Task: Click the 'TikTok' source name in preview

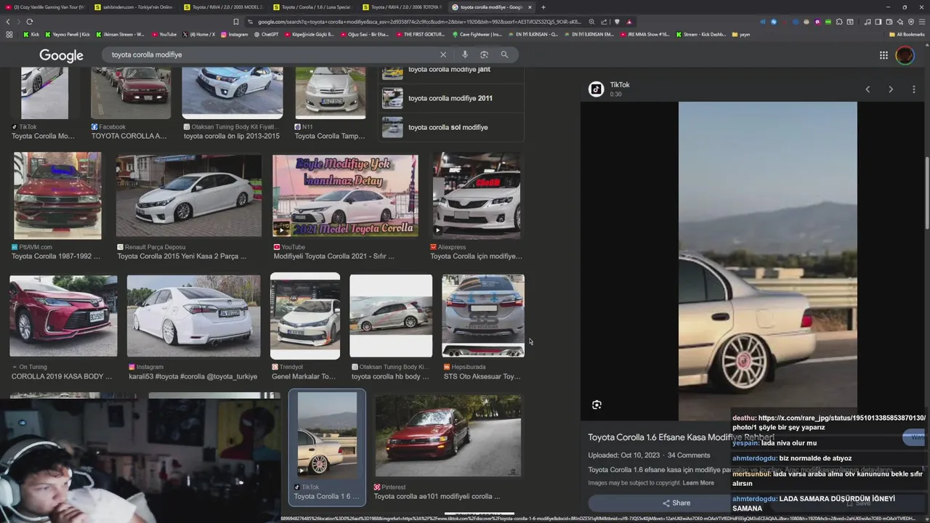Action: [620, 85]
